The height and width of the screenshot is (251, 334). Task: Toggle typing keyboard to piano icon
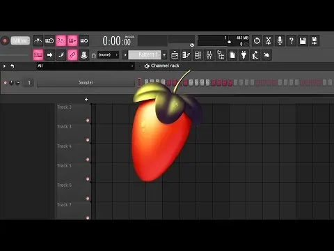pyautogui.click(x=38, y=55)
